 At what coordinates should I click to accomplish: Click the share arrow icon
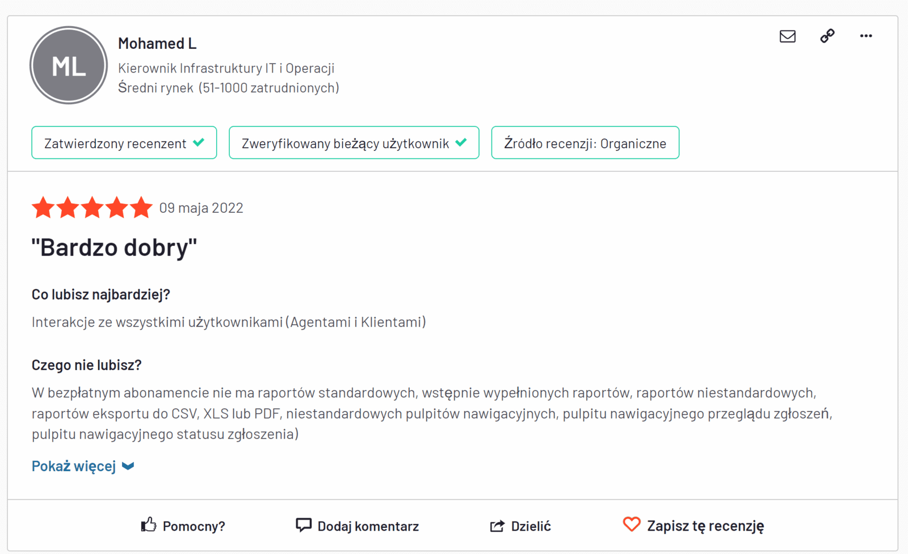coord(497,526)
